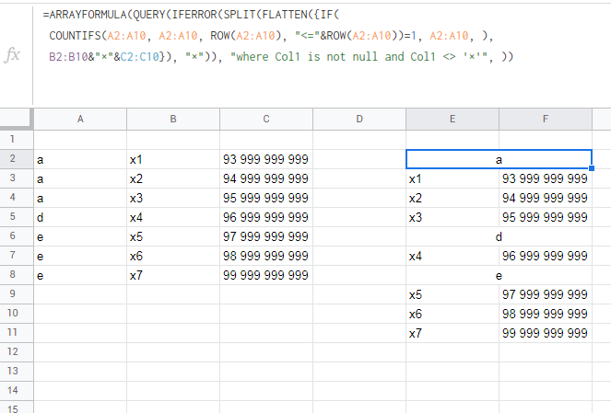Select column E header

coord(452,119)
